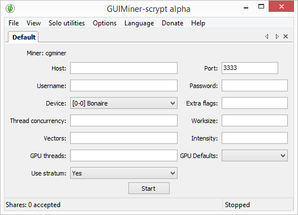This screenshot has height=215, width=298.
Task: Click into the Intensity field
Action: [x=254, y=138]
